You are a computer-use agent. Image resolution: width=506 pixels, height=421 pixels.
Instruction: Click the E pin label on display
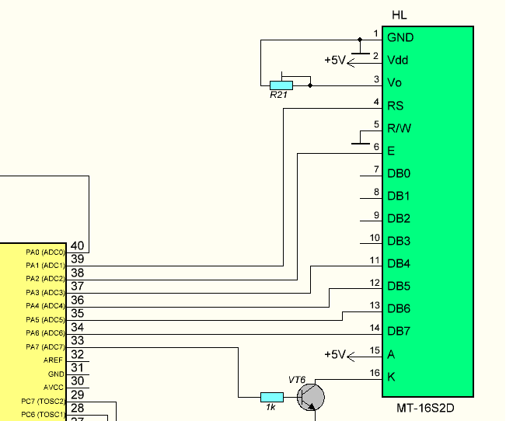coord(391,151)
